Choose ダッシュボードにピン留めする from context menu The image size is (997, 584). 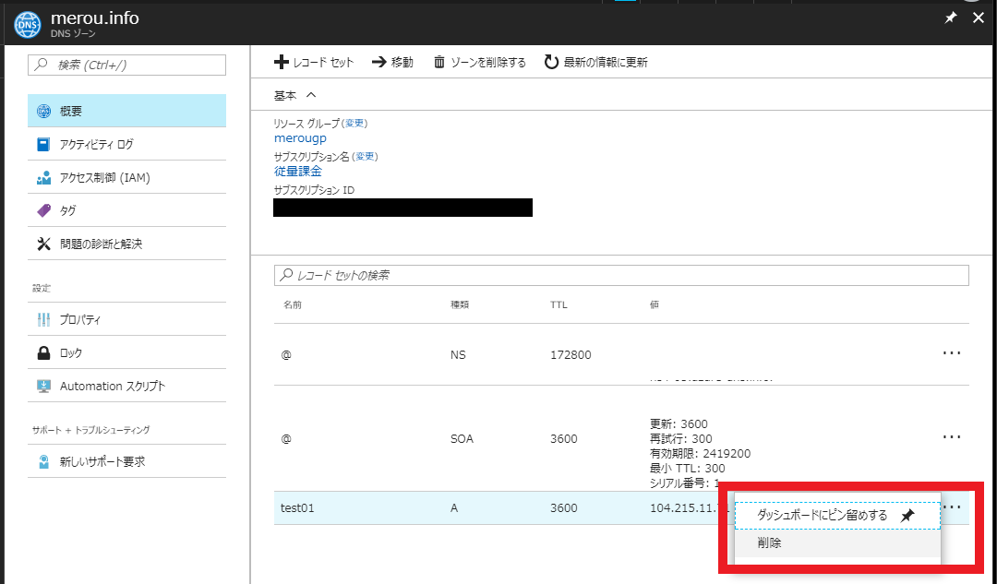[x=837, y=516]
